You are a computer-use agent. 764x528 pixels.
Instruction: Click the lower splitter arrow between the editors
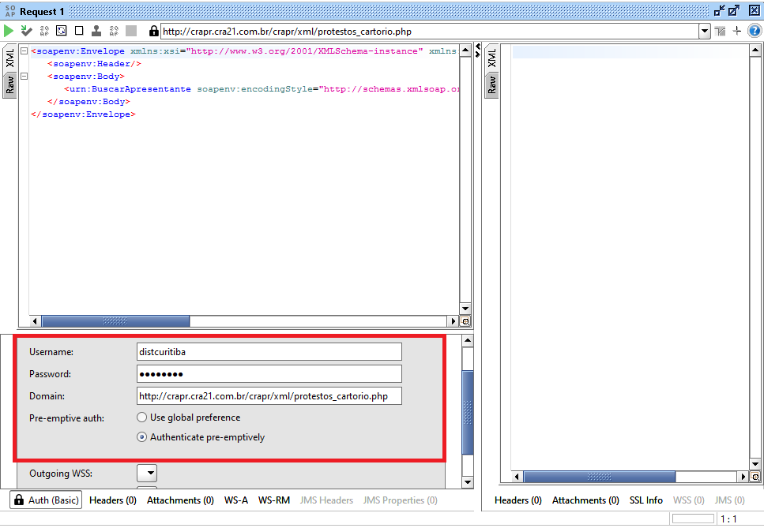point(477,54)
